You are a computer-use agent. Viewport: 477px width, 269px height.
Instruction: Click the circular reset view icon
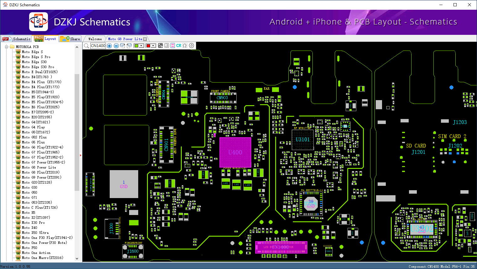(191, 46)
